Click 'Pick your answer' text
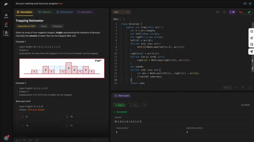This screenshot has width=254, height=142. [x=36, y=110]
